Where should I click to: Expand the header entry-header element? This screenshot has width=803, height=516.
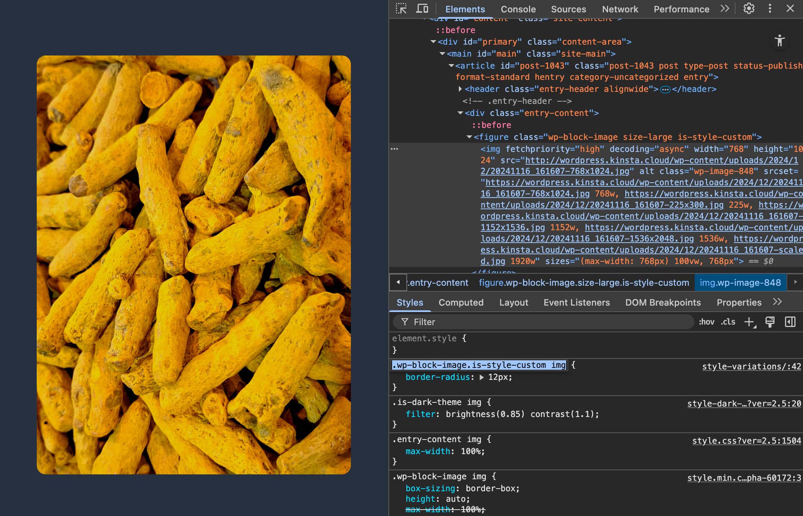[x=460, y=89]
